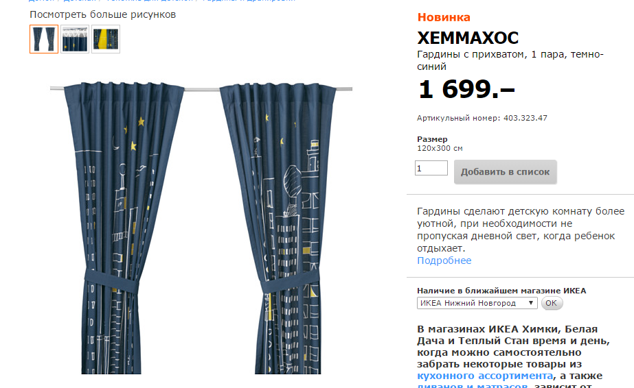
Task: Expand the ИКЕА Нижний Новгород store dropdown
Action: [477, 303]
